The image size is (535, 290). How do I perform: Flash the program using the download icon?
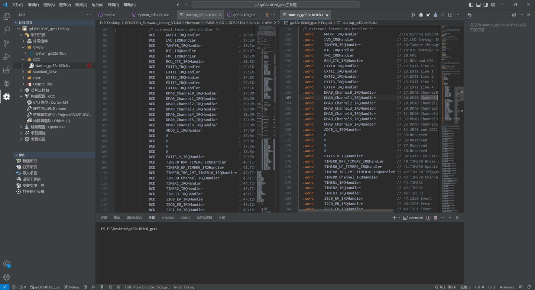435,14
